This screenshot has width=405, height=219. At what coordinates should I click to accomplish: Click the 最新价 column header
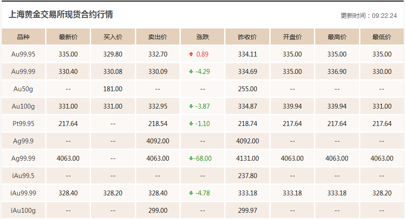(68, 37)
